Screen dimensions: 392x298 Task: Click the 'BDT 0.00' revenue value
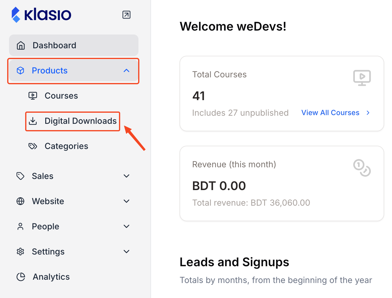tap(219, 186)
